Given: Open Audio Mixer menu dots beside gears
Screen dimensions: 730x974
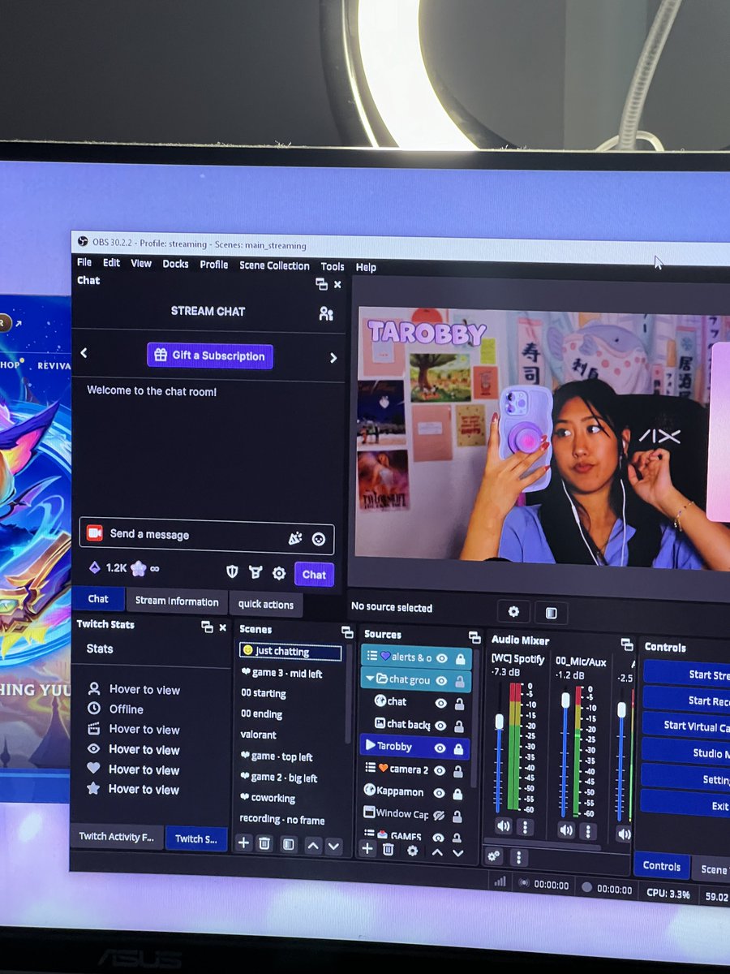Looking at the screenshot, I should pyautogui.click(x=519, y=857).
